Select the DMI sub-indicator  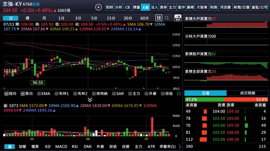(87, 146)
